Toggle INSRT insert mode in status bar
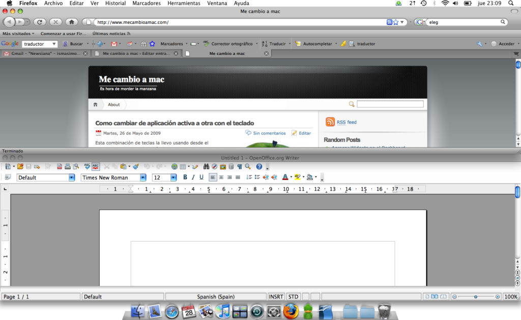The width and height of the screenshot is (521, 320). [276, 297]
